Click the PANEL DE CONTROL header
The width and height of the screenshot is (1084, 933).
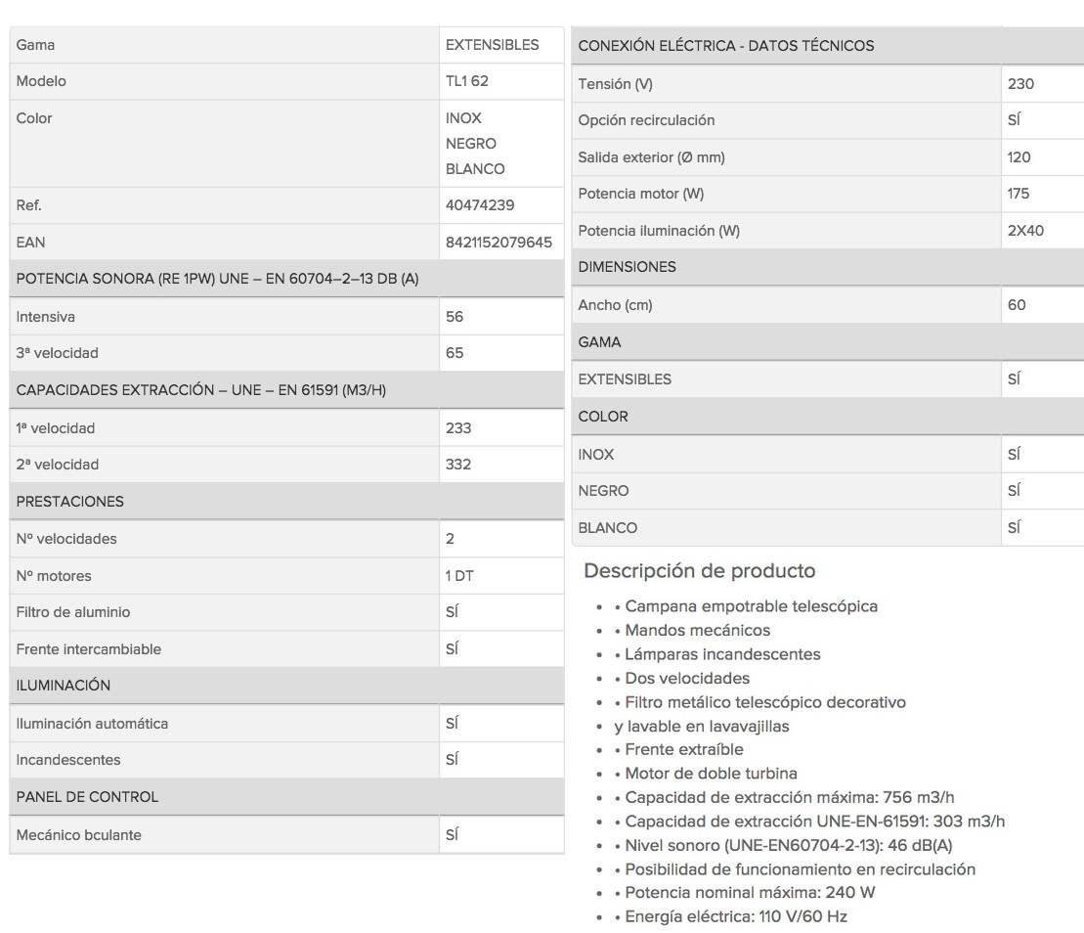point(287,797)
